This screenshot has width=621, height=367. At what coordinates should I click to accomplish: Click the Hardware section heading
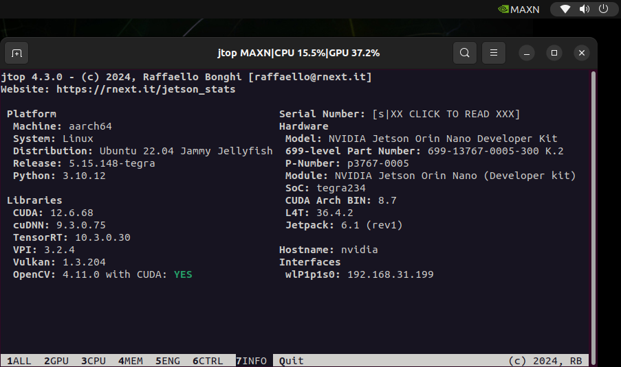pos(303,126)
